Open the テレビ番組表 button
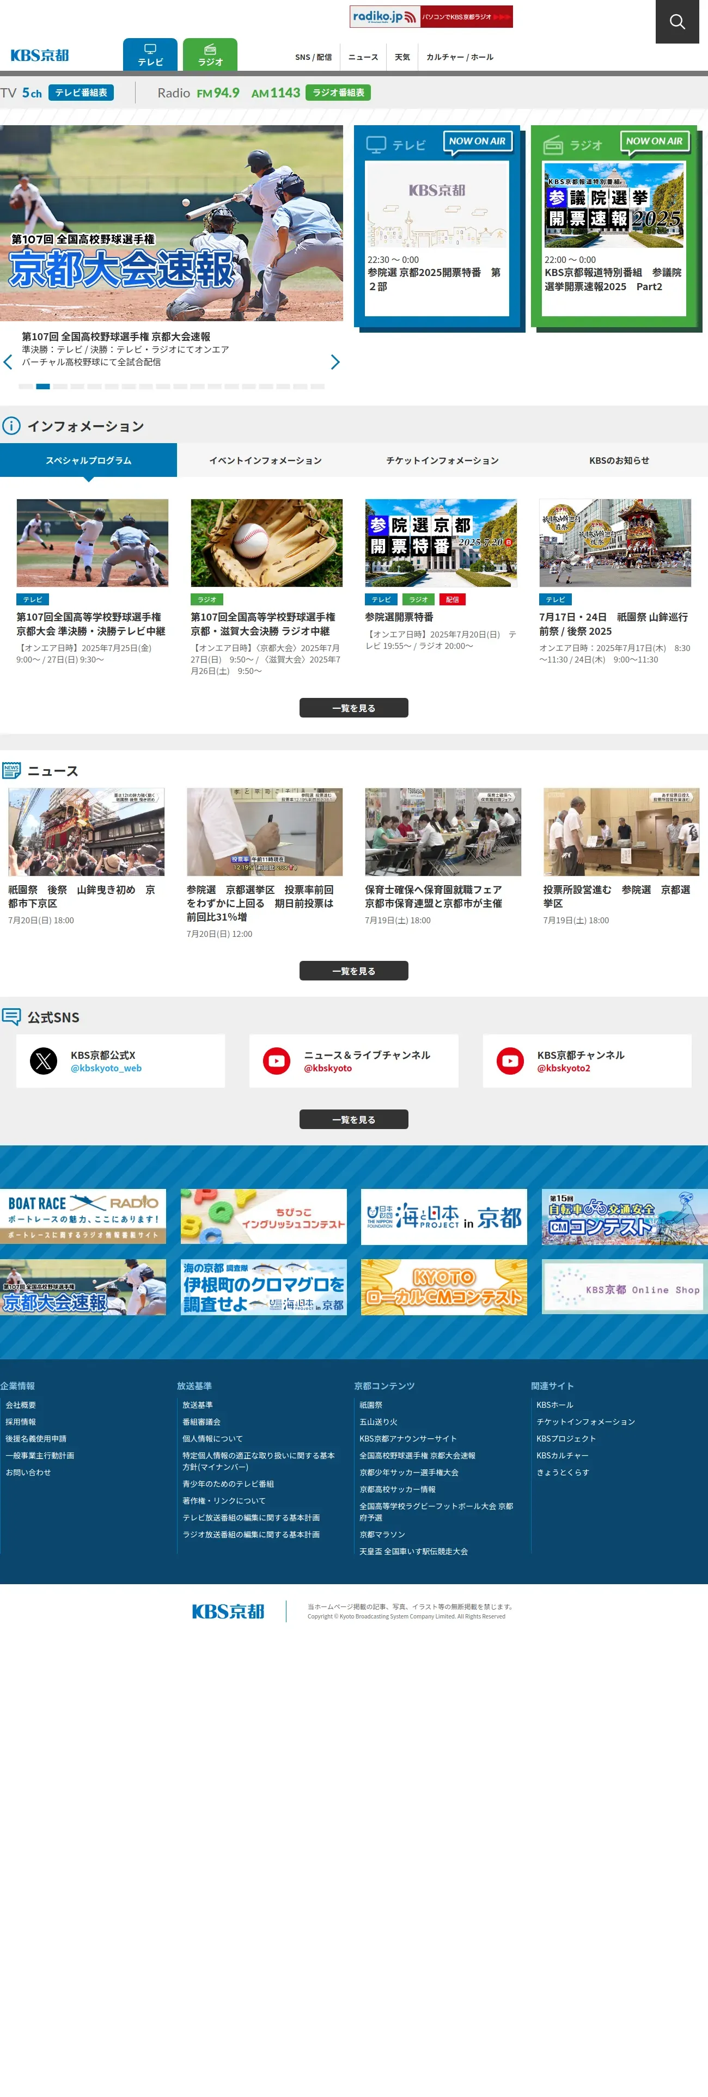 pyautogui.click(x=81, y=93)
